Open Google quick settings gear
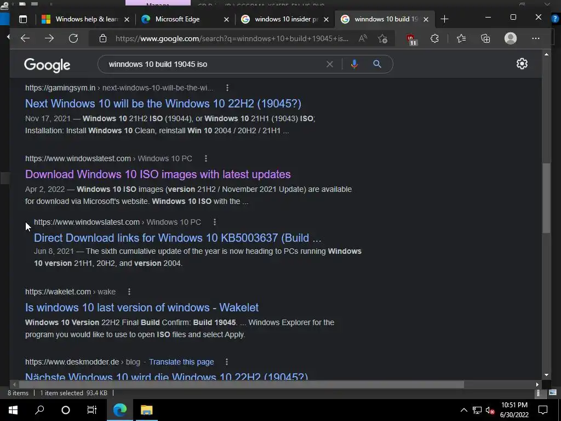Viewport: 561px width, 421px height. coord(522,64)
